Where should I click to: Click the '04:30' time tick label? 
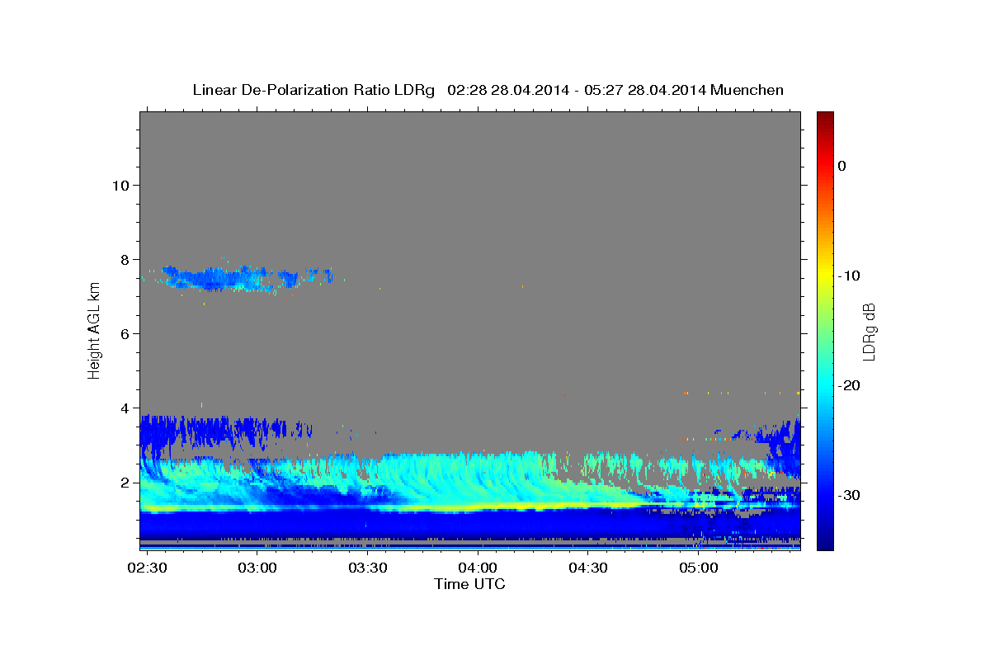click(x=588, y=568)
